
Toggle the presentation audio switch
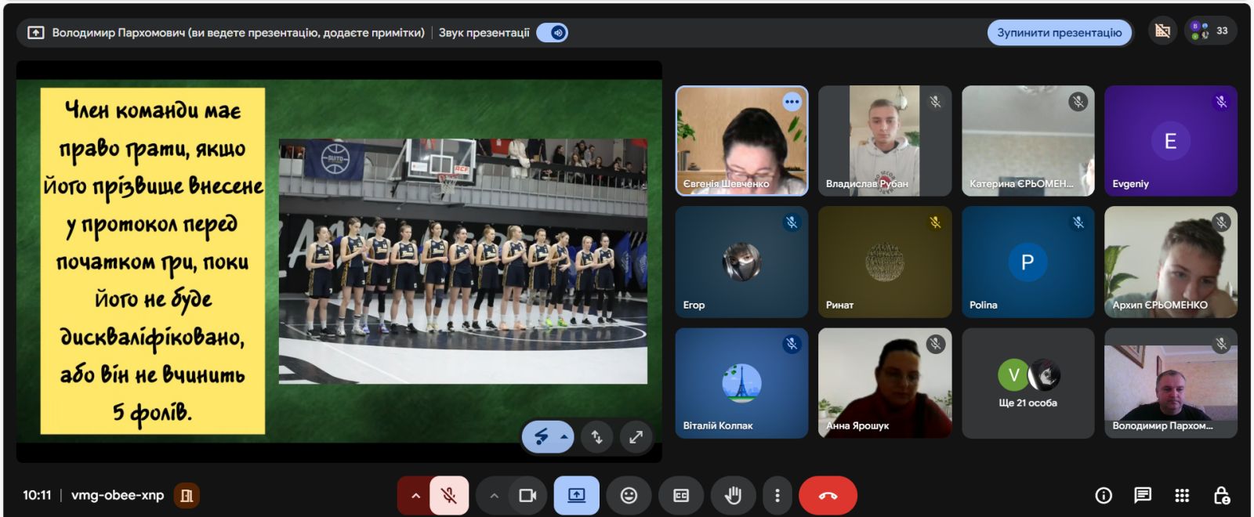(553, 33)
